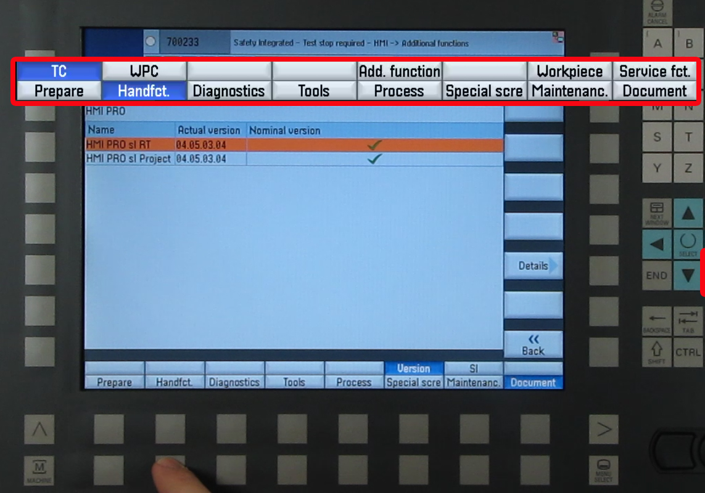The height and width of the screenshot is (493, 705).
Task: Open the Service fct. menu item
Action: click(654, 71)
